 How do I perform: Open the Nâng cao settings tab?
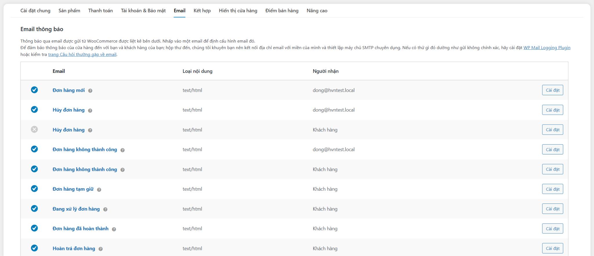click(317, 11)
